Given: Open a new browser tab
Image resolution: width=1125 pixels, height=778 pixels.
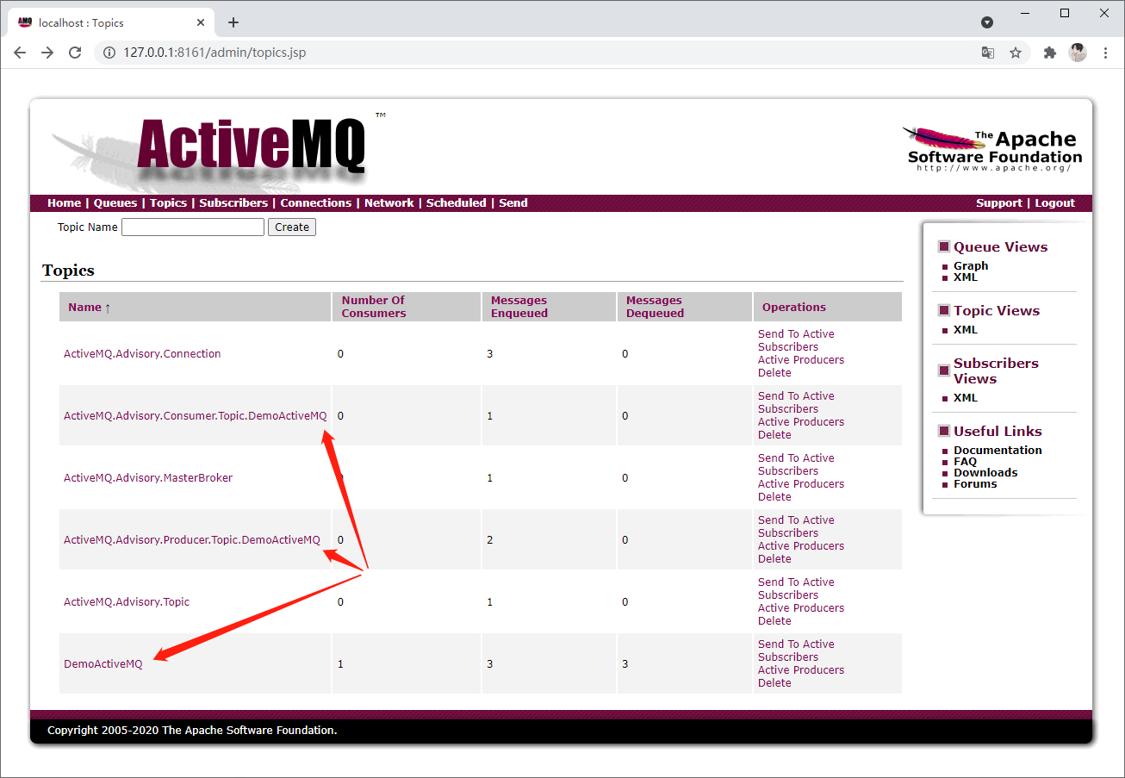Looking at the screenshot, I should (233, 22).
